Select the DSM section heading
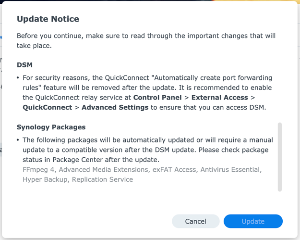Image resolution: width=300 pixels, height=240 pixels. point(24,64)
